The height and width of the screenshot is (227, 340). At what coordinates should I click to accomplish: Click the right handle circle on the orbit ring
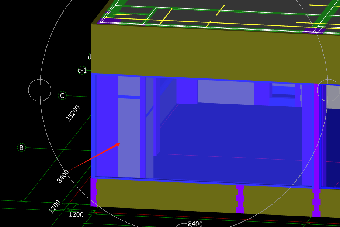pyautogui.click(x=328, y=90)
